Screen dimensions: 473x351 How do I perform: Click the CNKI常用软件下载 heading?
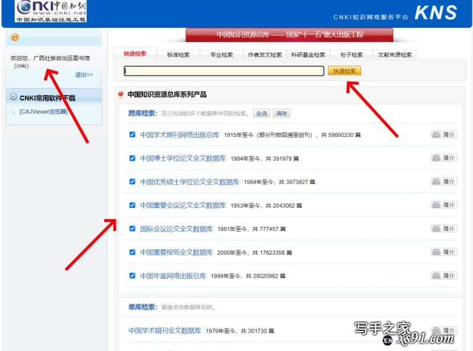47,98
